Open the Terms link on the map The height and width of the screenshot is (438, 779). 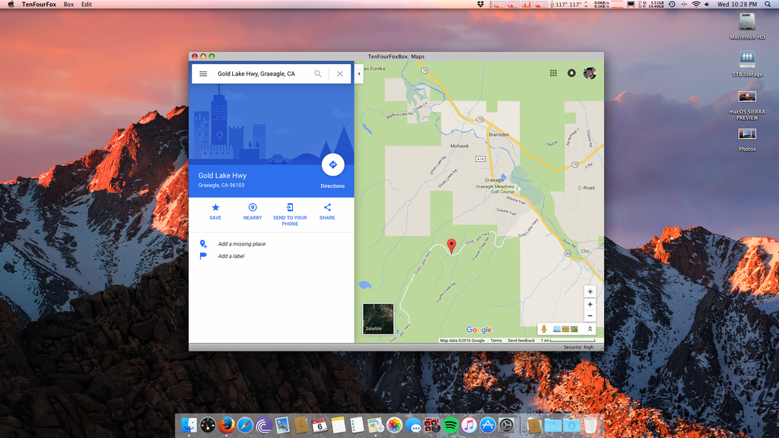click(x=496, y=341)
